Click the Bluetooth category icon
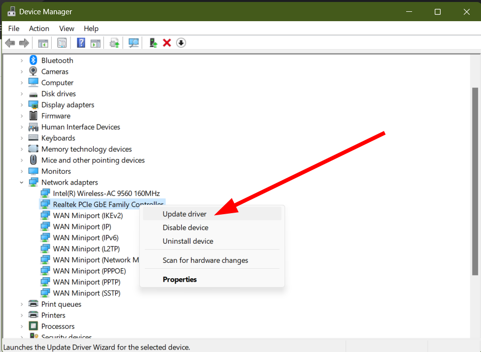 (33, 60)
